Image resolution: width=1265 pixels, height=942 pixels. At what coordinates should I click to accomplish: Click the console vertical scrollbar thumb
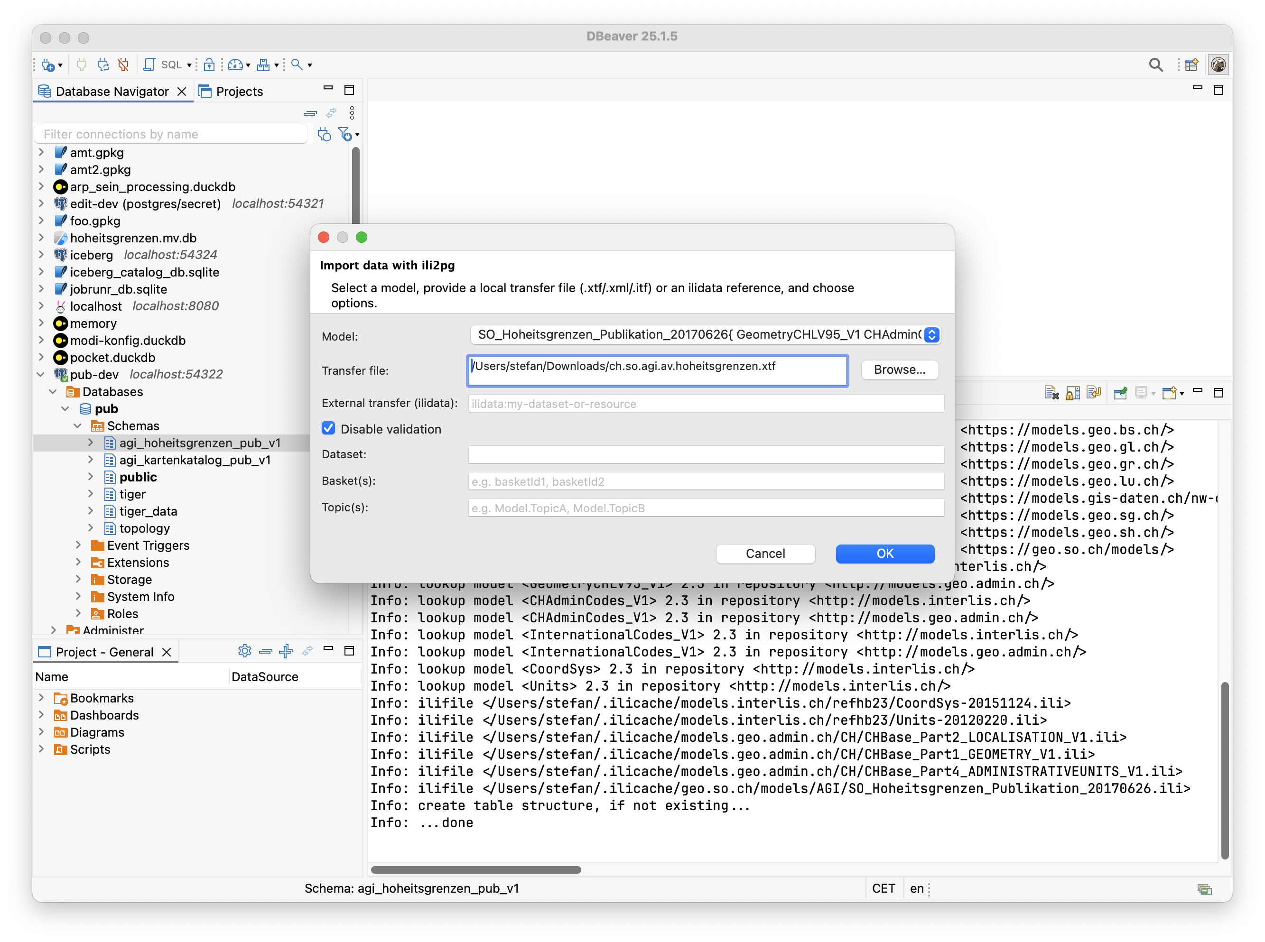1225,770
